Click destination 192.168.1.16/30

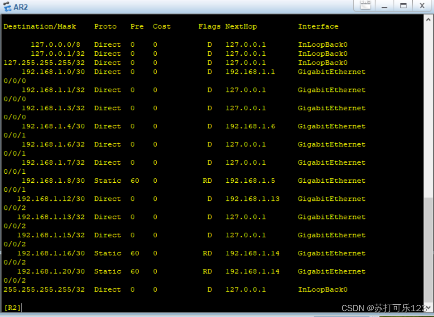click(51, 253)
